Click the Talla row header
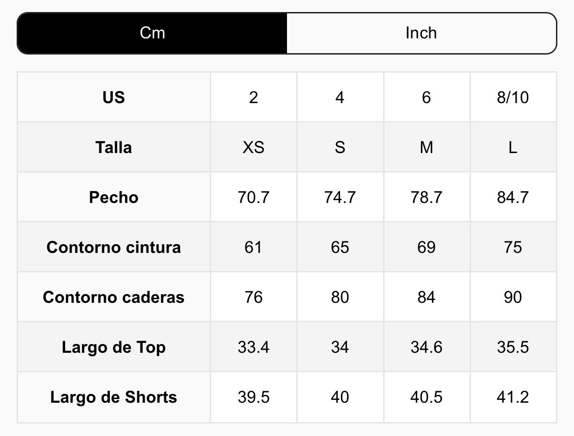 (114, 147)
